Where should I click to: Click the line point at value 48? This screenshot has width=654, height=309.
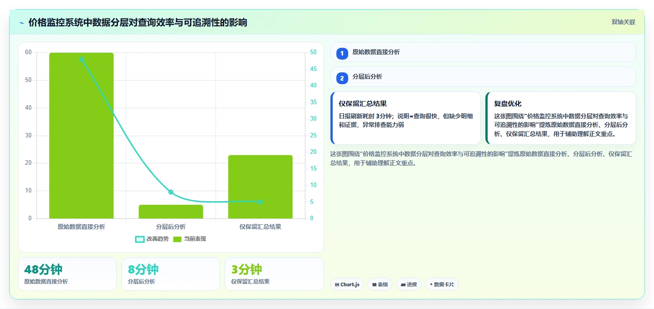81,59
